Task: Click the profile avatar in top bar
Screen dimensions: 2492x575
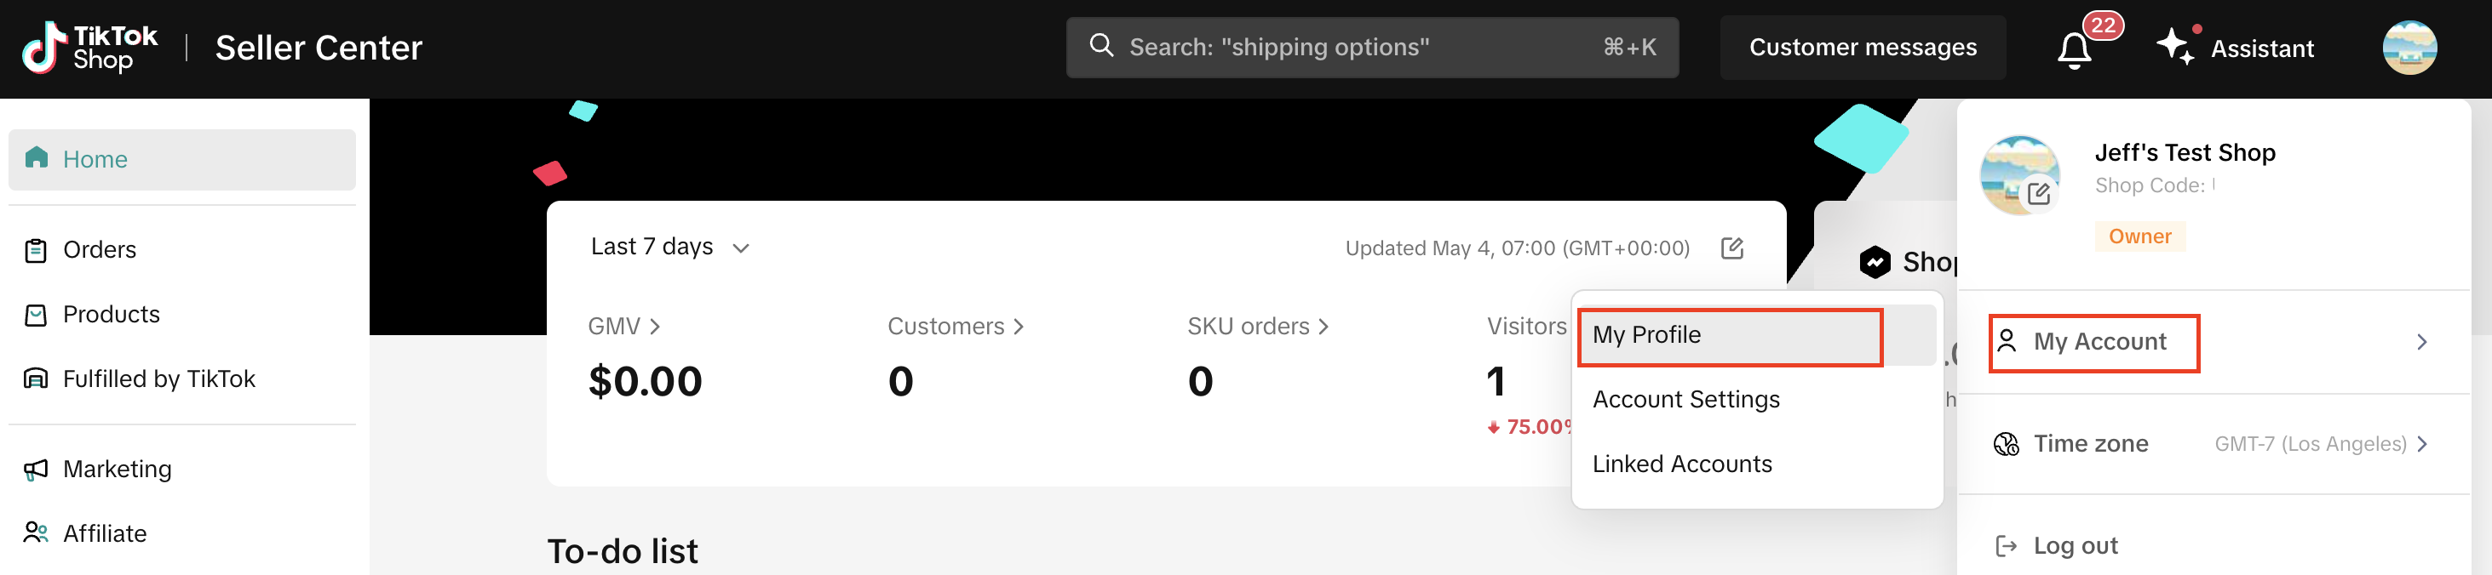Action: pos(2409,48)
